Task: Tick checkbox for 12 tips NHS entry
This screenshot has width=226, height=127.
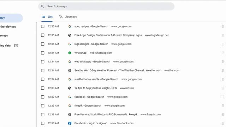Action: tap(42, 88)
